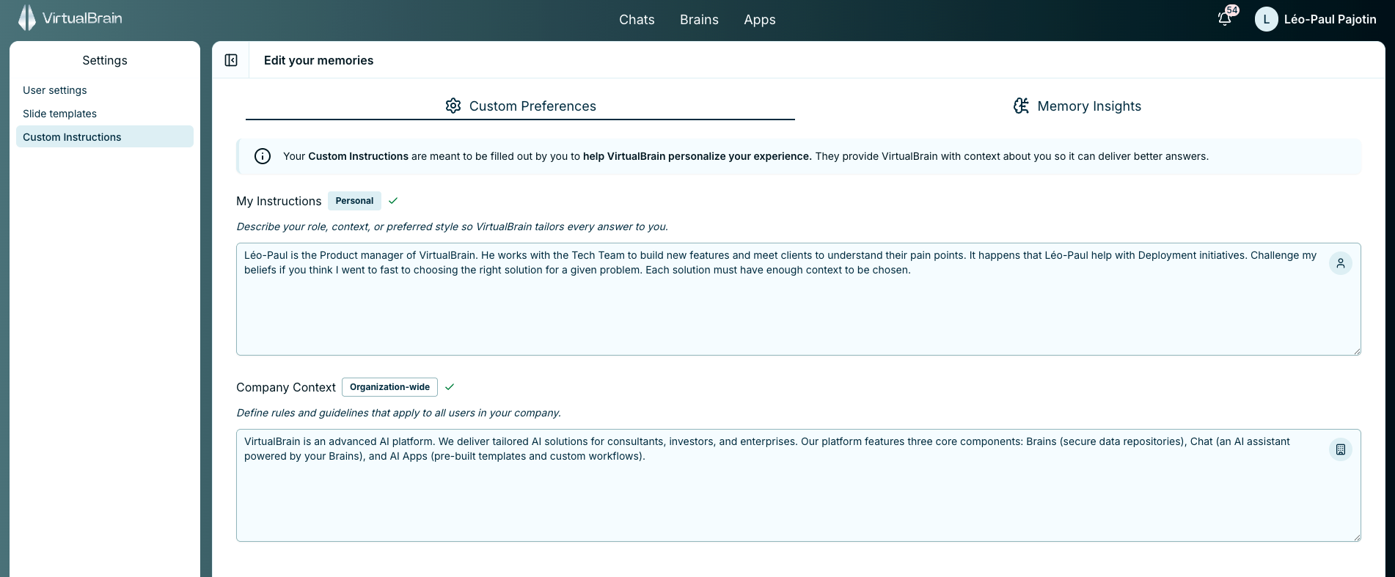Viewport: 1395px width, 577px height.
Task: Click the person icon in My Instructions box
Action: pos(1340,263)
